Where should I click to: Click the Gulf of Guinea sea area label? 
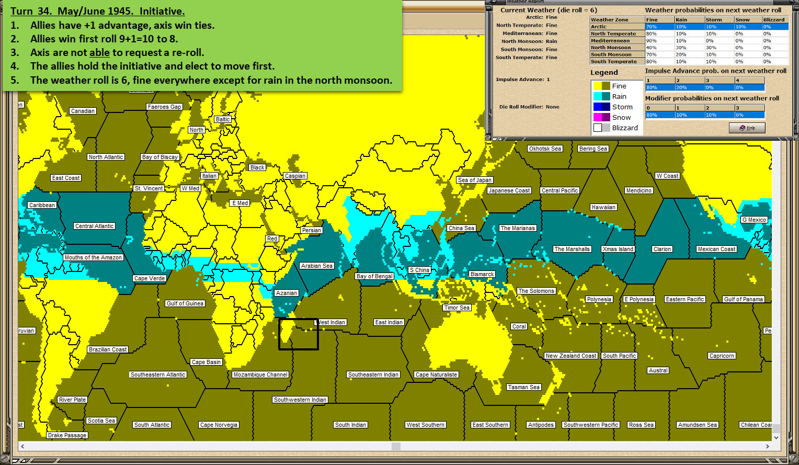185,303
